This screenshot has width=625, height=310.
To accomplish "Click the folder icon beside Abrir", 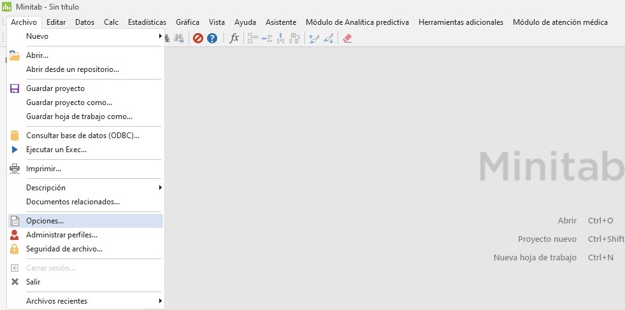I will 15,55.
